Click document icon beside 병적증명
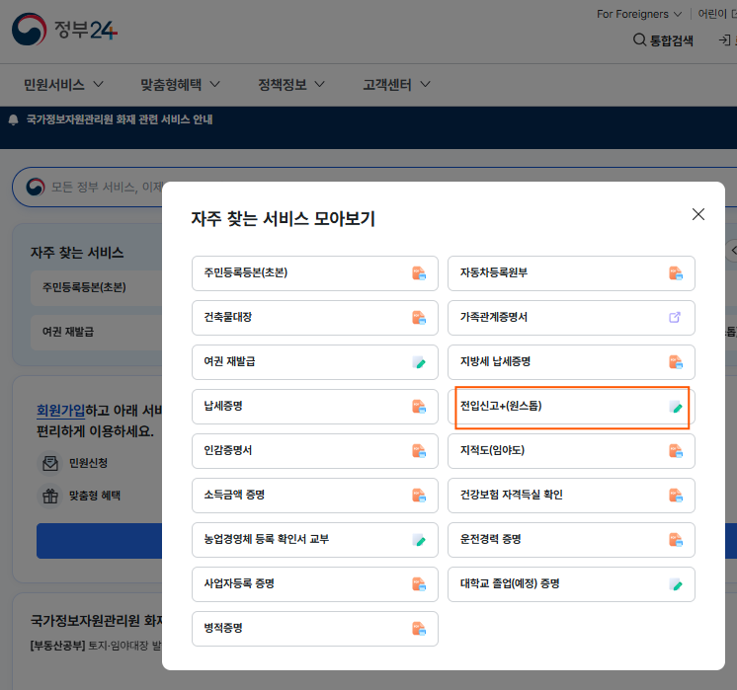The height and width of the screenshot is (690, 737). click(419, 629)
